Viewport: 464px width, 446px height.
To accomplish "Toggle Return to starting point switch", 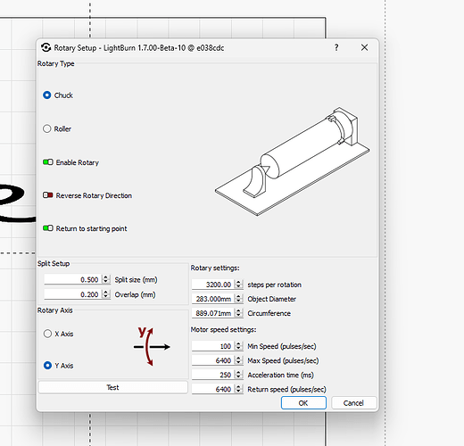I will 48,228.
